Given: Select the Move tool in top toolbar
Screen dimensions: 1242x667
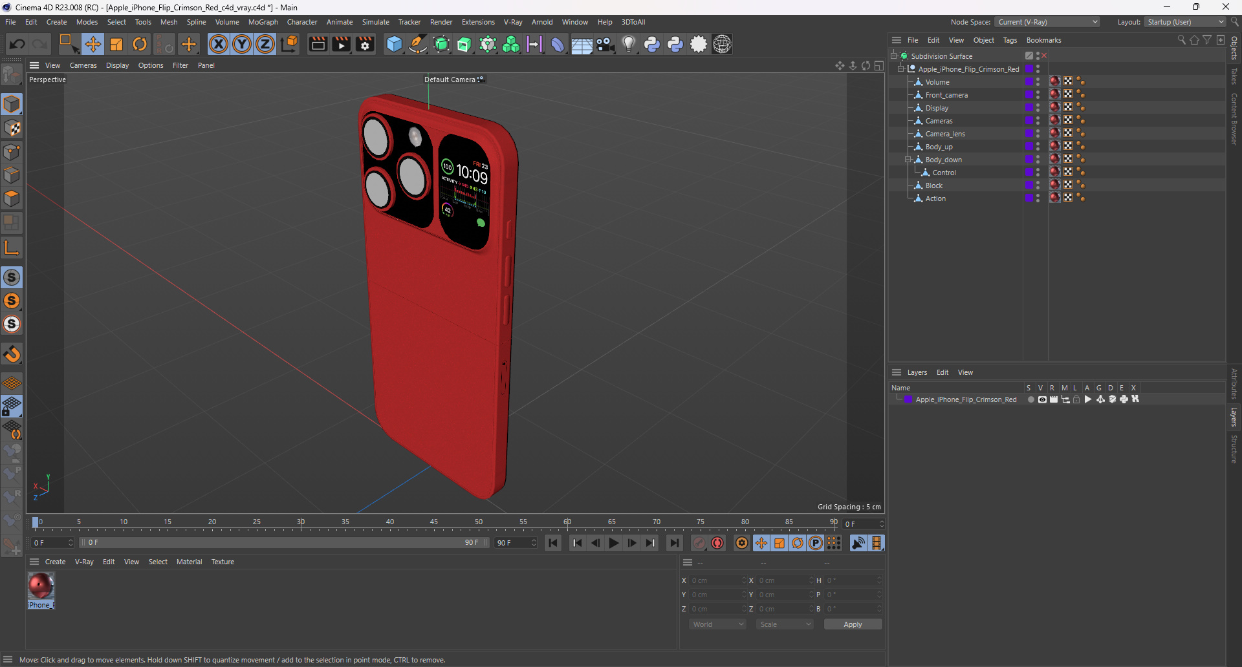Looking at the screenshot, I should point(93,44).
